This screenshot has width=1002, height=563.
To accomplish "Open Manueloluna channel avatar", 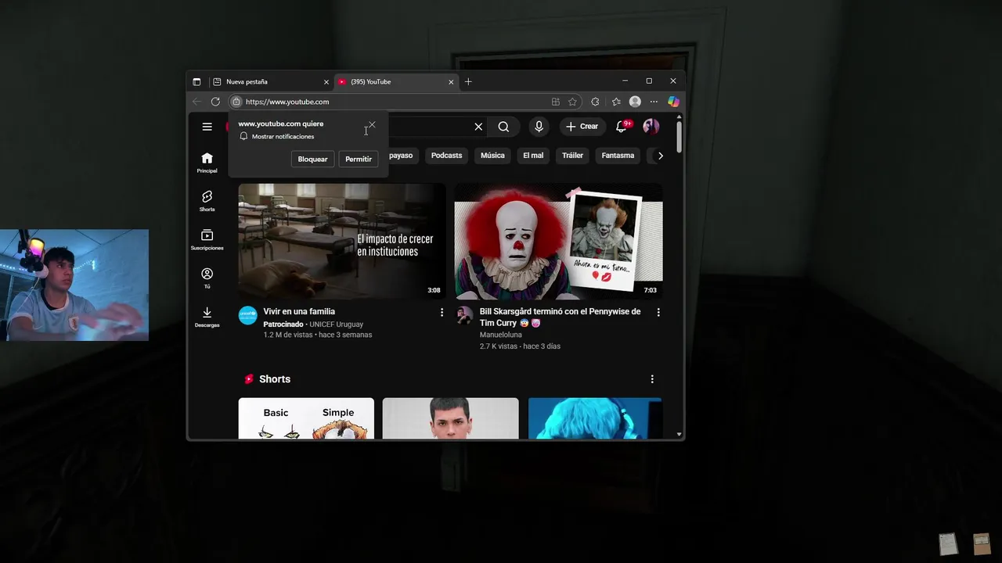I will (464, 315).
